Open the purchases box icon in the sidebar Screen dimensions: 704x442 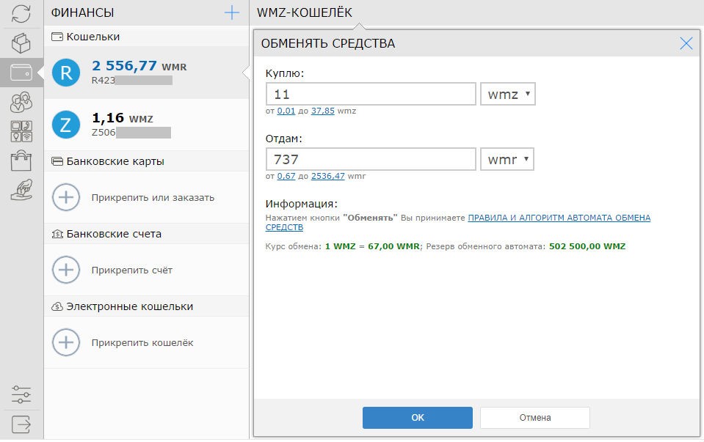(x=21, y=42)
